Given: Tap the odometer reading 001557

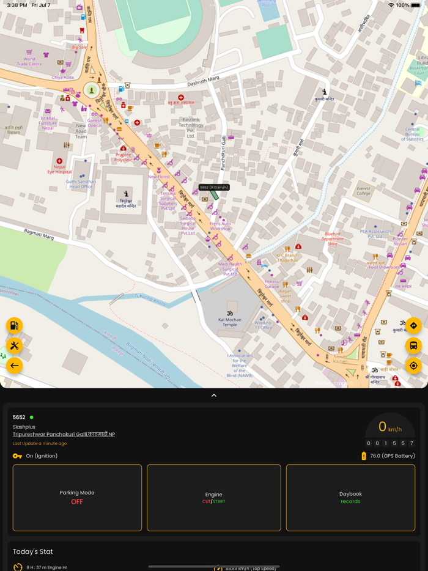Looking at the screenshot, I should [389, 443].
